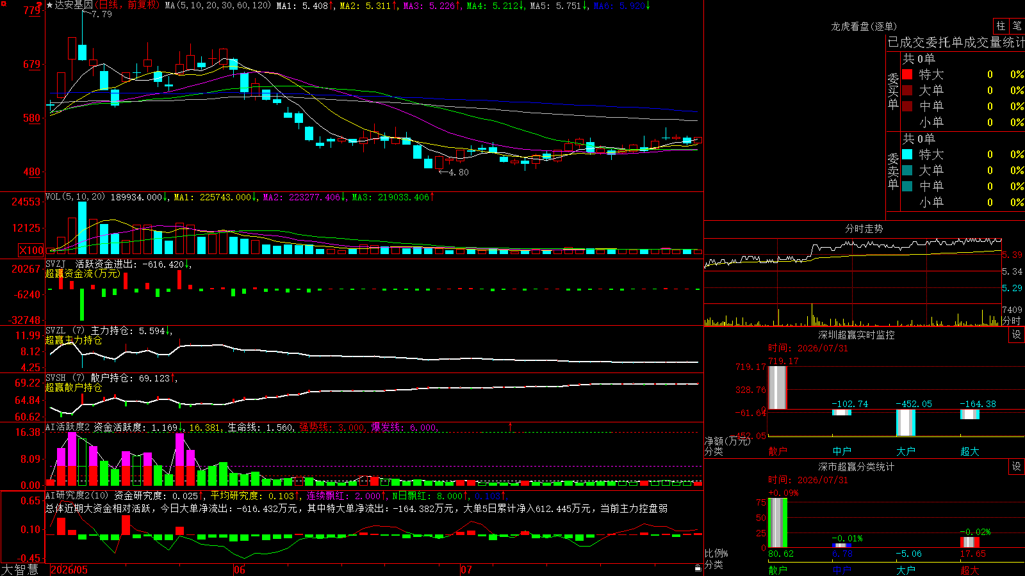Click the 超赢主力持仓 label
The width and height of the screenshot is (1025, 576).
pos(74,340)
